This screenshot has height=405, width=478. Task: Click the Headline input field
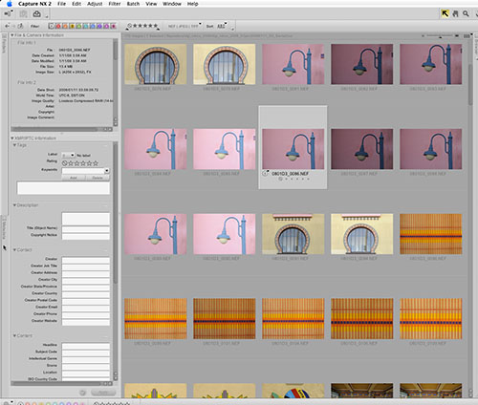click(86, 346)
